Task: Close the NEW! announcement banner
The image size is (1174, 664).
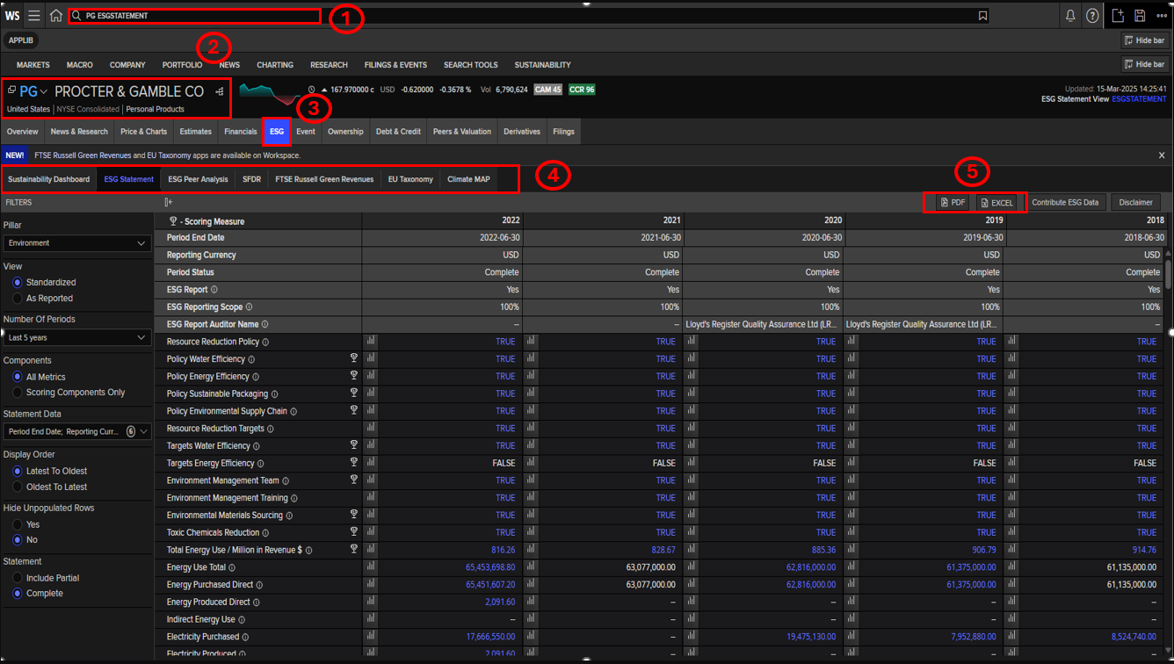Action: point(1162,155)
